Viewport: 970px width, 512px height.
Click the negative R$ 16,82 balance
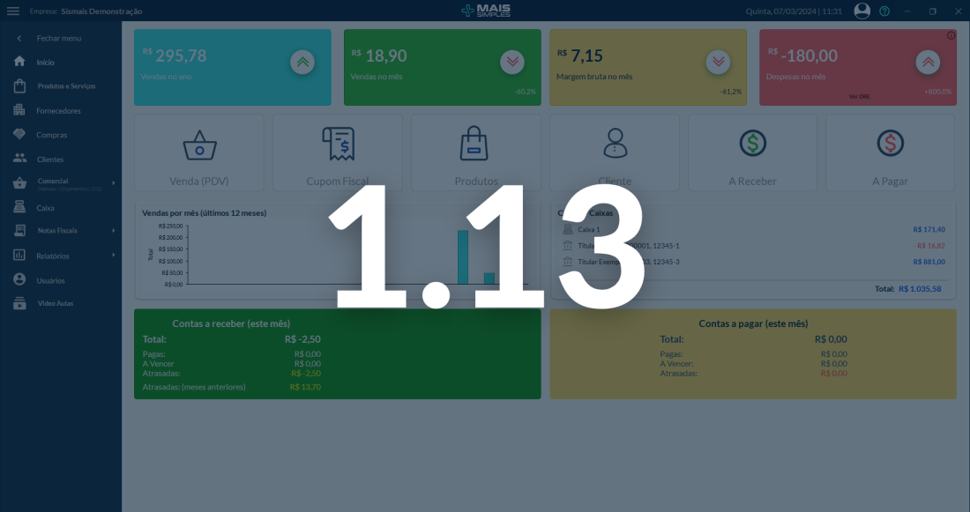pyautogui.click(x=929, y=246)
